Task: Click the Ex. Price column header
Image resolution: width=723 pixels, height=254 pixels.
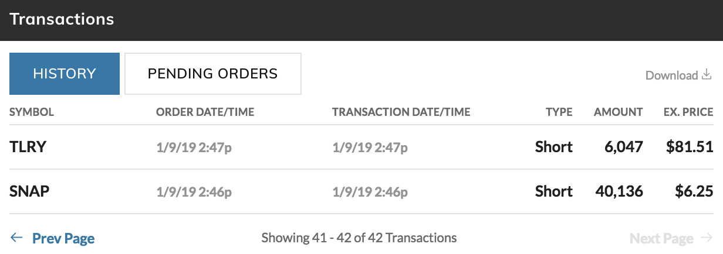Action: point(688,112)
